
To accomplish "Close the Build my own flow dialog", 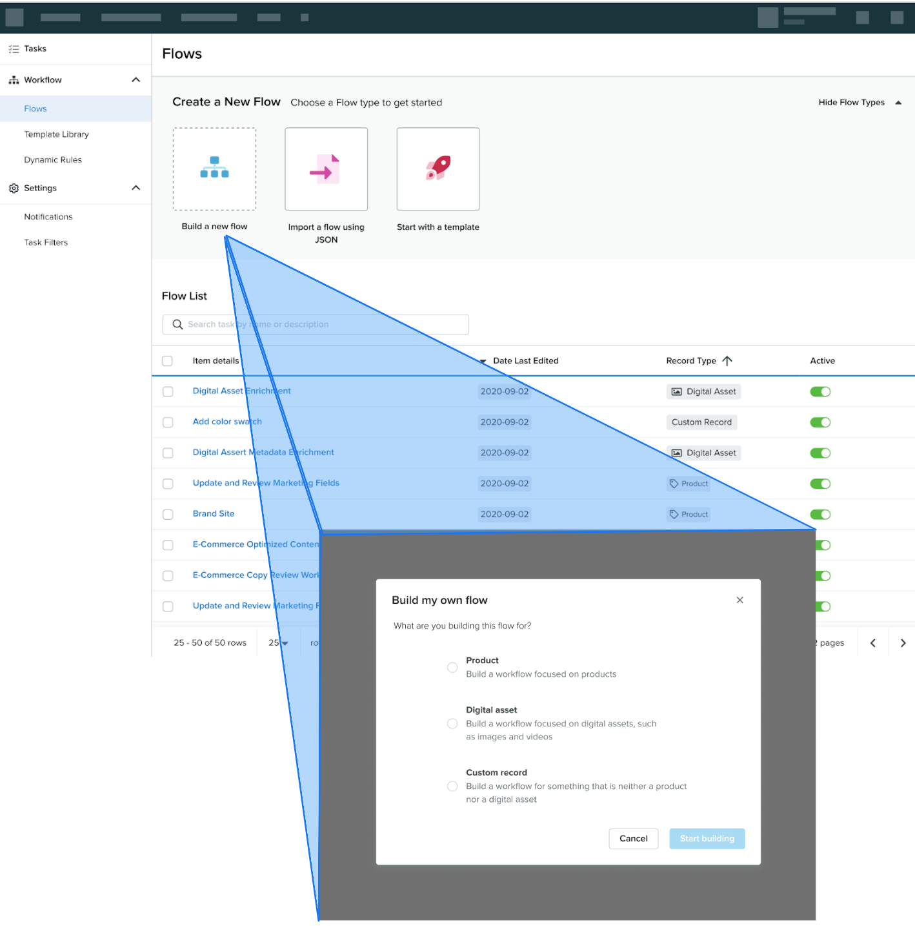I will [x=739, y=600].
